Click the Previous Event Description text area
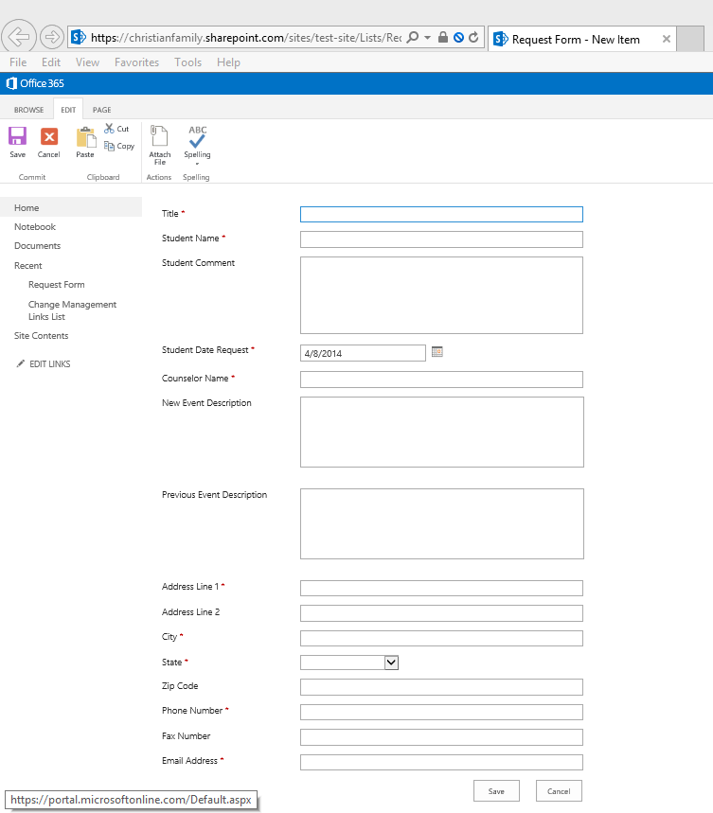This screenshot has width=713, height=813. click(x=442, y=523)
